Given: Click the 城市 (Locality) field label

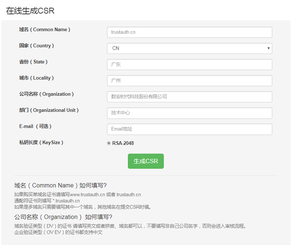Looking at the screenshot, I should click(x=37, y=78).
